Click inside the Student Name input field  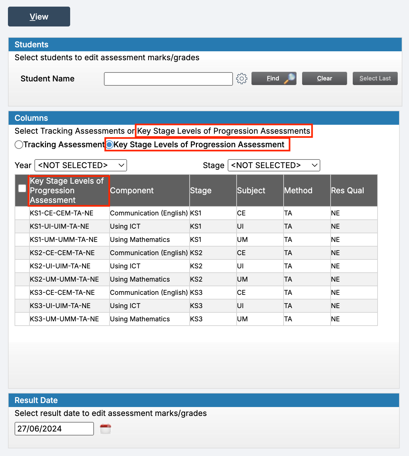tap(168, 79)
